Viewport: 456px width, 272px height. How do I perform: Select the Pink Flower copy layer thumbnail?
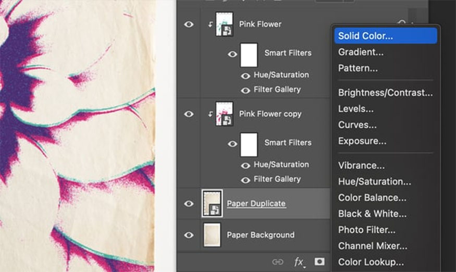[224, 114]
